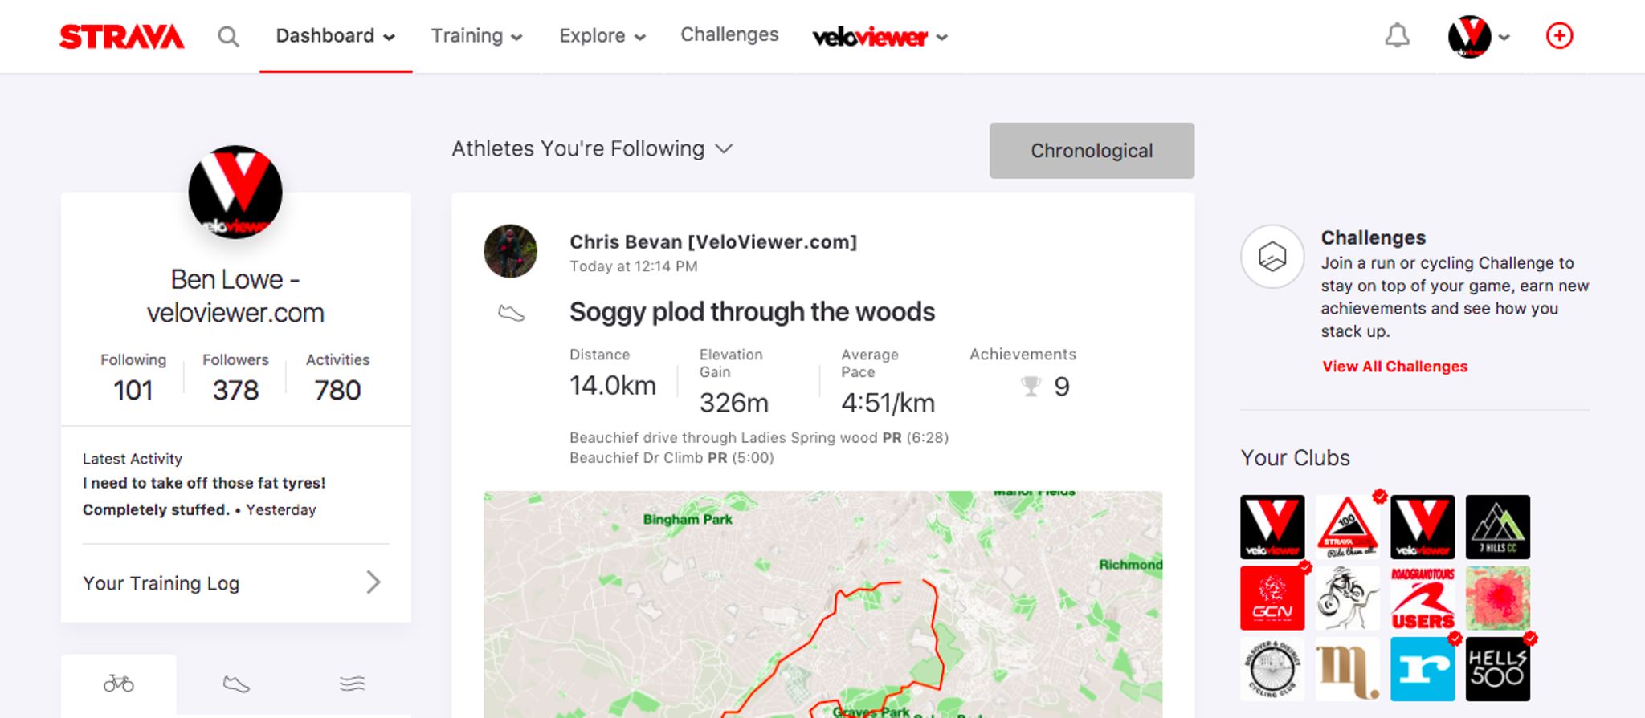Open the veloviewer menu in navbar
This screenshot has width=1645, height=718.
[x=880, y=37]
